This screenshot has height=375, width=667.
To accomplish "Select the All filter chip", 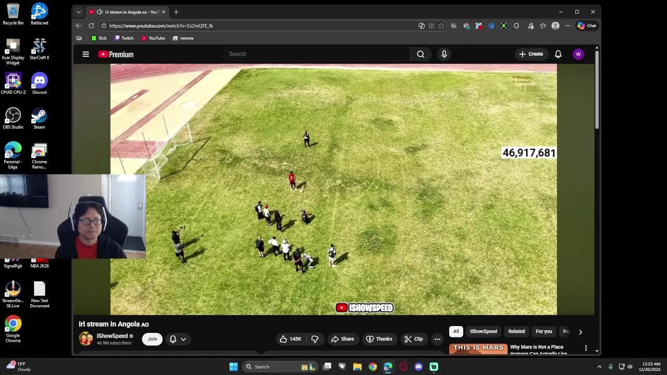I will coord(456,331).
